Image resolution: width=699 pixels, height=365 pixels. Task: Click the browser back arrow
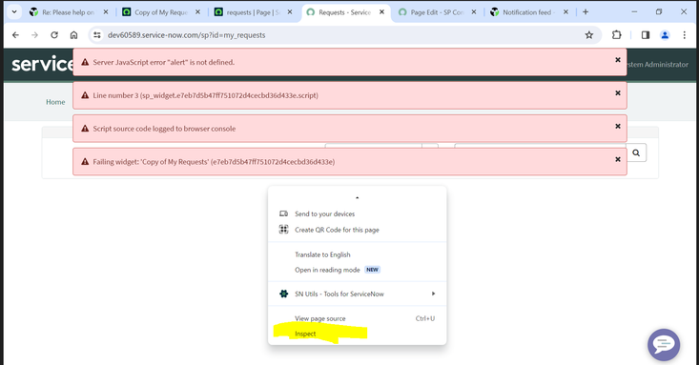pyautogui.click(x=15, y=34)
